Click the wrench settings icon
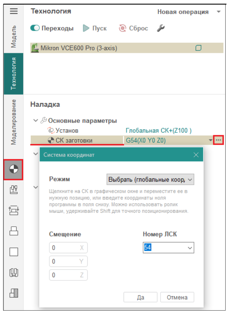This screenshot has width=229, height=316. 161,28
